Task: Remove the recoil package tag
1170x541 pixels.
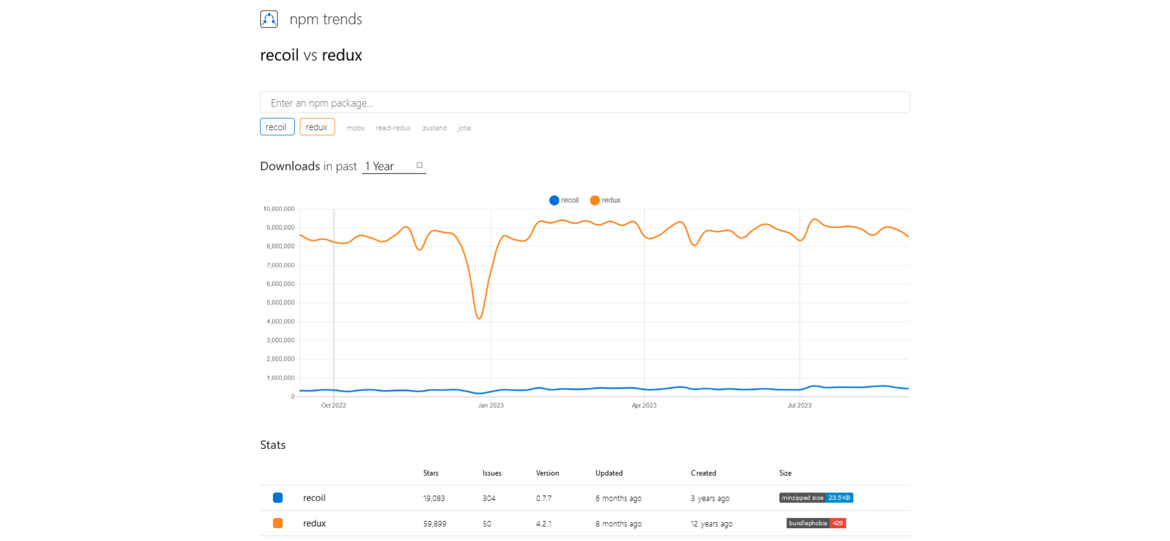Action: pos(277,127)
